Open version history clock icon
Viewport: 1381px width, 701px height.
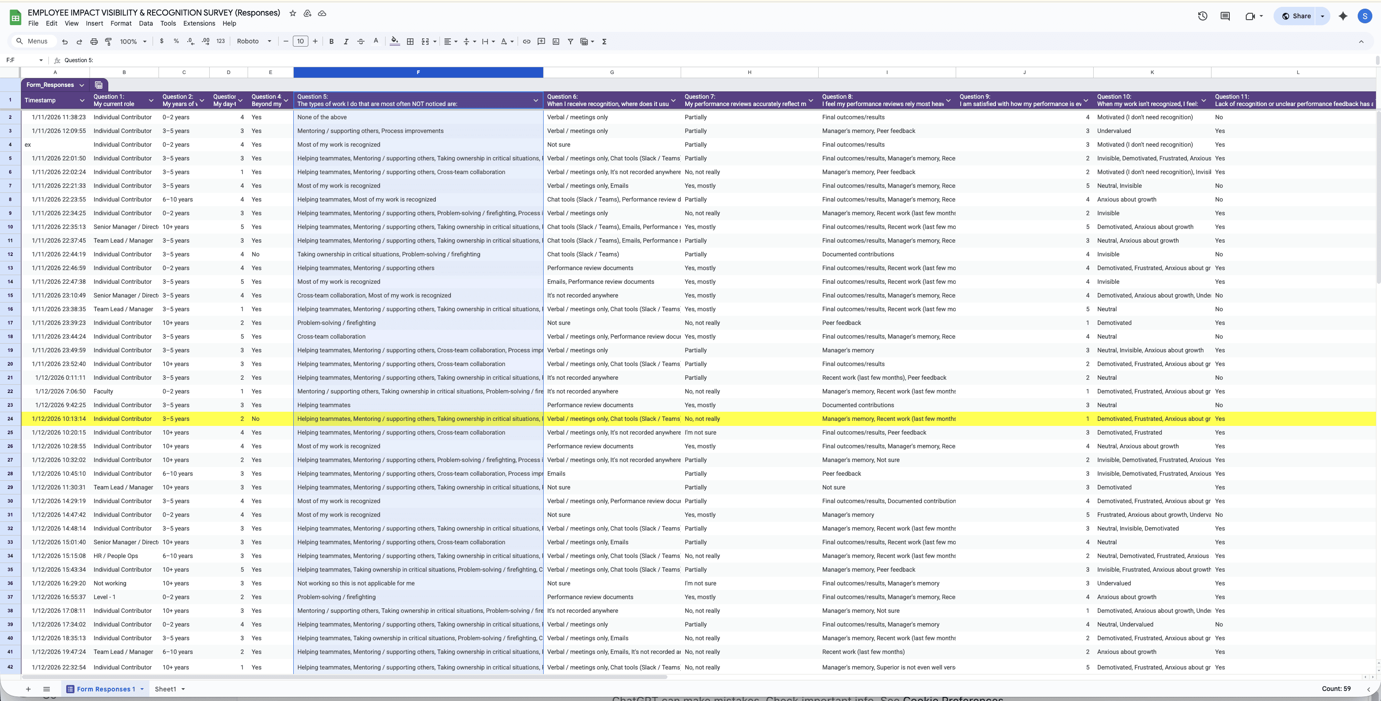pos(1202,16)
